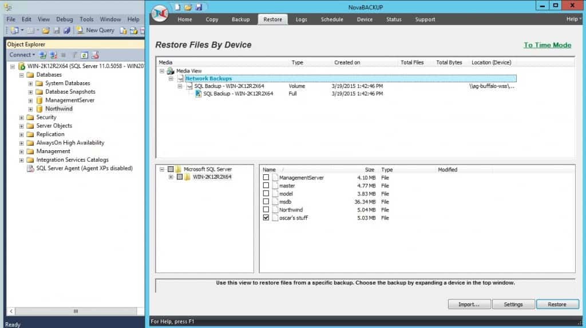Click the WIN-2K12R2X64 folder icon in restore tree
586x328 pixels.
(x=188, y=177)
